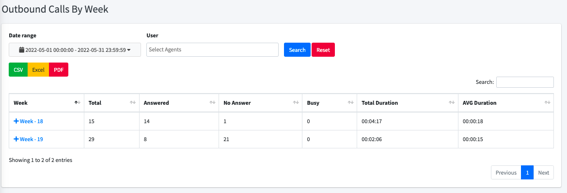Open the date range dropdown
Screen dimensions: 567x193
pos(75,49)
